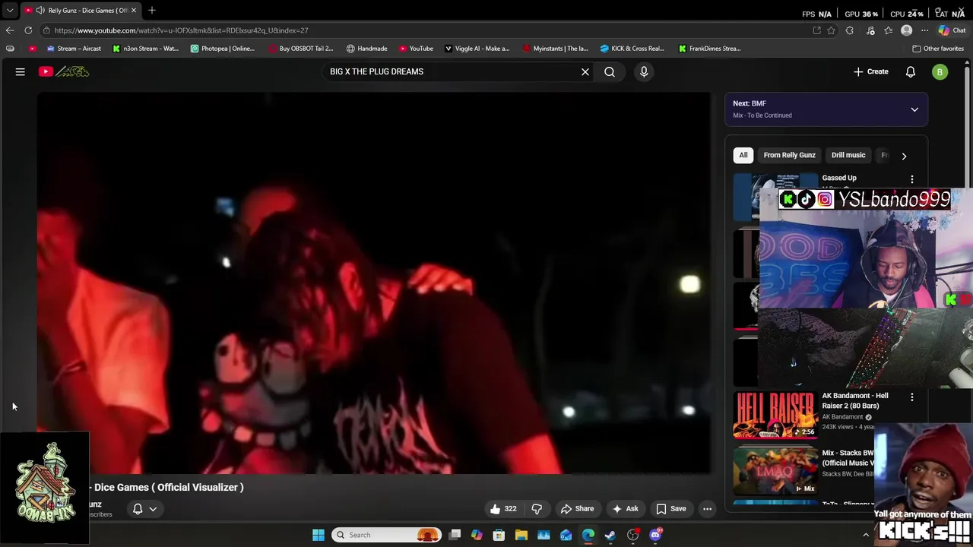973x547 pixels.
Task: Open Other favorites folder
Action: coord(938,49)
